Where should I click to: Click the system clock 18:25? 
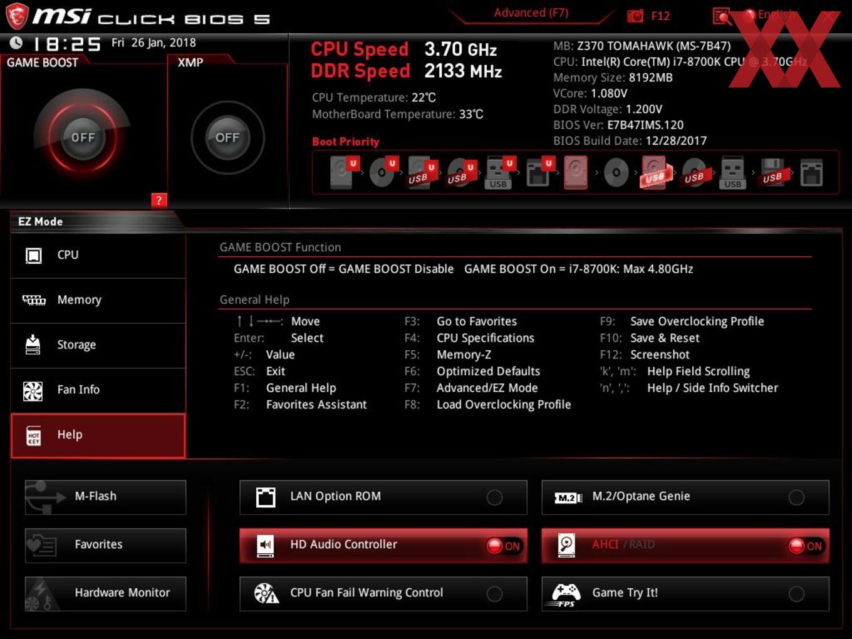(66, 44)
